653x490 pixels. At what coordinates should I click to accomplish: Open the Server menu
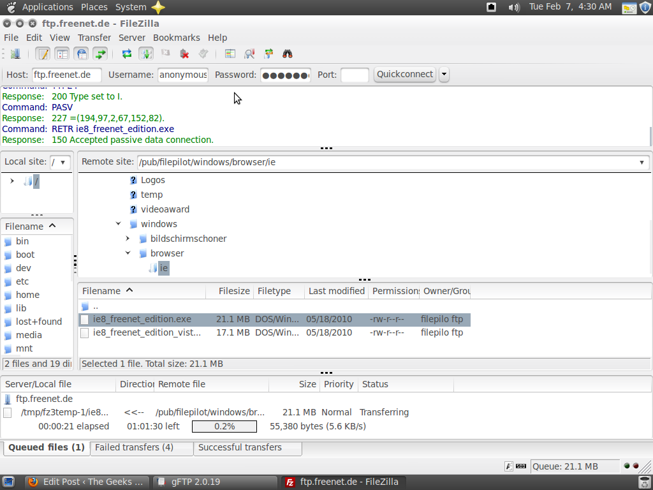(x=132, y=38)
